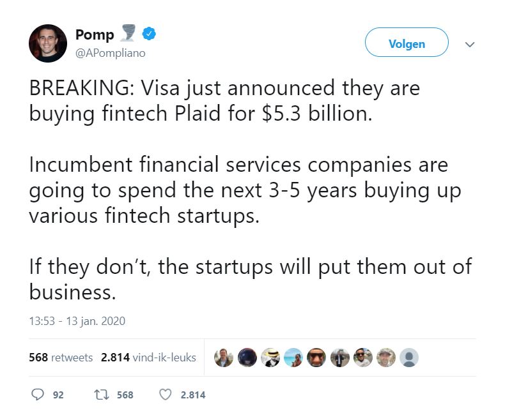Click the beach photo liker avatar

[293, 358]
